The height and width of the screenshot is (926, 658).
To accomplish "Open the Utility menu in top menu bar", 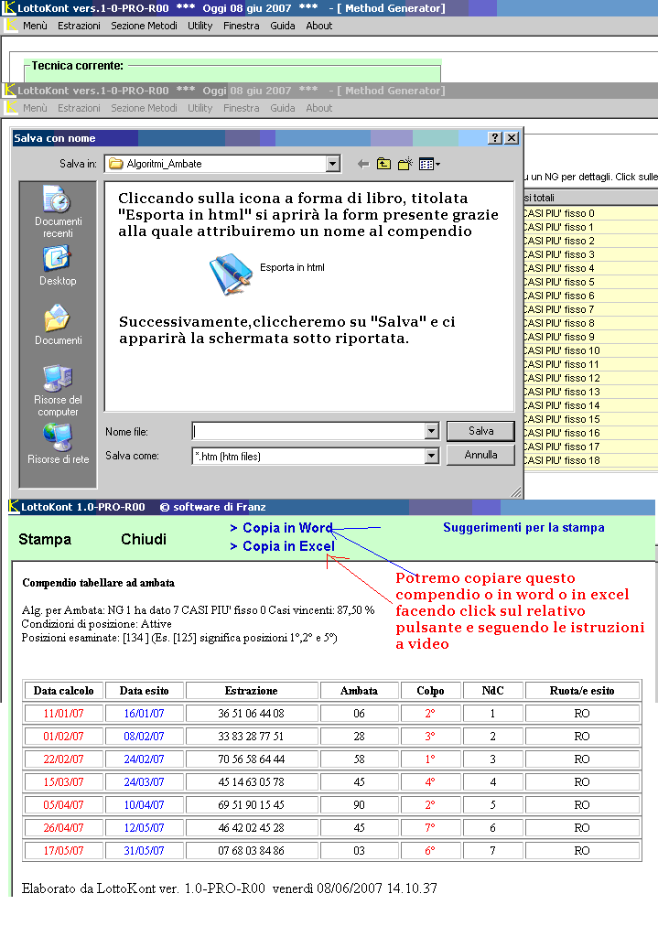I will coord(200,26).
